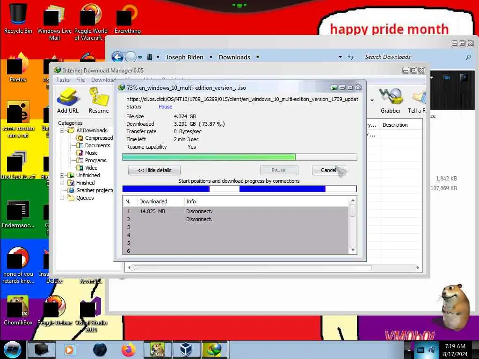Screen dimensions: 479x359
Task: Click the blue connections progress bar
Action: (239, 189)
